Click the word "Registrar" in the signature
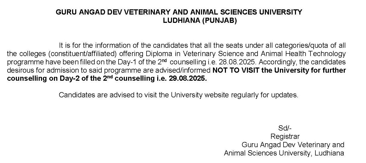366x163 pixels. pos(285,136)
